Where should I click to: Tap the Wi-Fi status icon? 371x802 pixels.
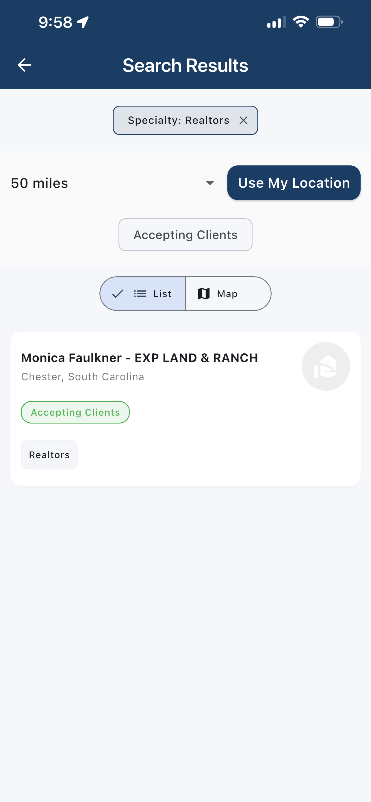(x=300, y=22)
